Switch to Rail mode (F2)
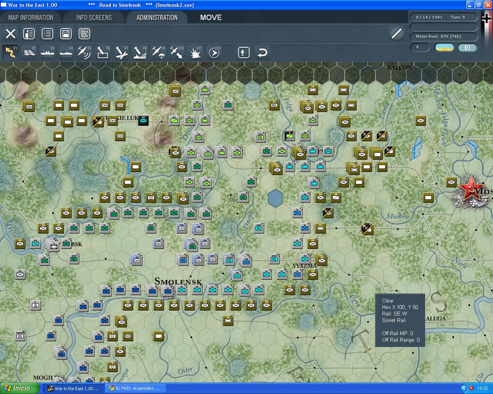 coord(29,52)
